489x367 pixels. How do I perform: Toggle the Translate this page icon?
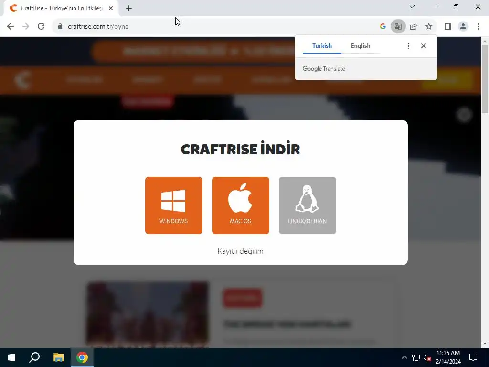pos(398,27)
